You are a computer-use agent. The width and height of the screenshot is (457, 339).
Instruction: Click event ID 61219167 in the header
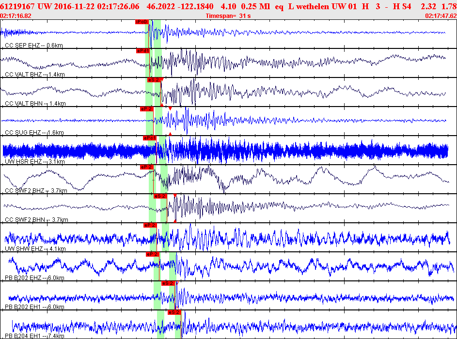[17, 6]
